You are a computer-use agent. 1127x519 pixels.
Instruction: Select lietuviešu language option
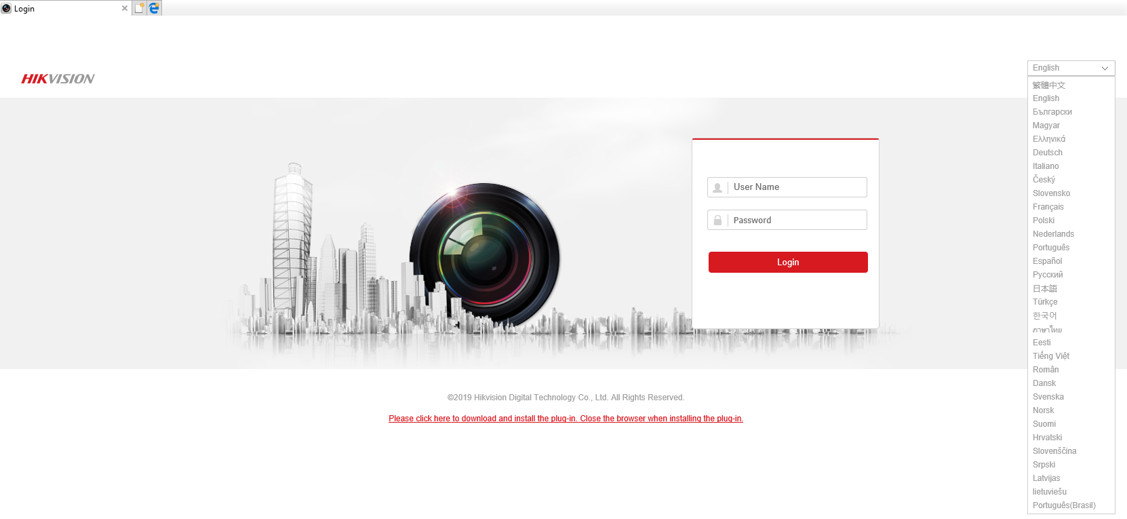(1050, 492)
